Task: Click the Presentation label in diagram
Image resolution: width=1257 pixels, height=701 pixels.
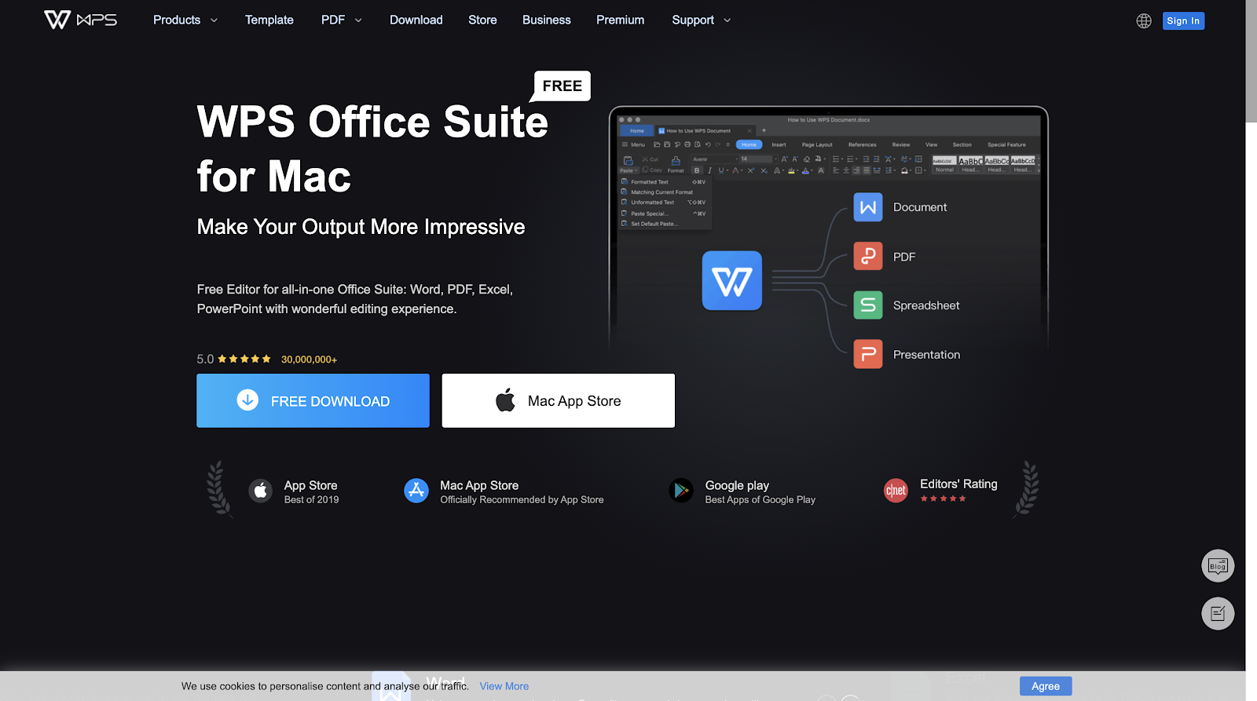Action: [926, 355]
